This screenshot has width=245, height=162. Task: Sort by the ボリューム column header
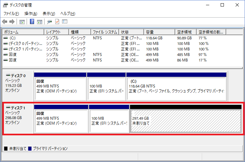tap(23, 32)
